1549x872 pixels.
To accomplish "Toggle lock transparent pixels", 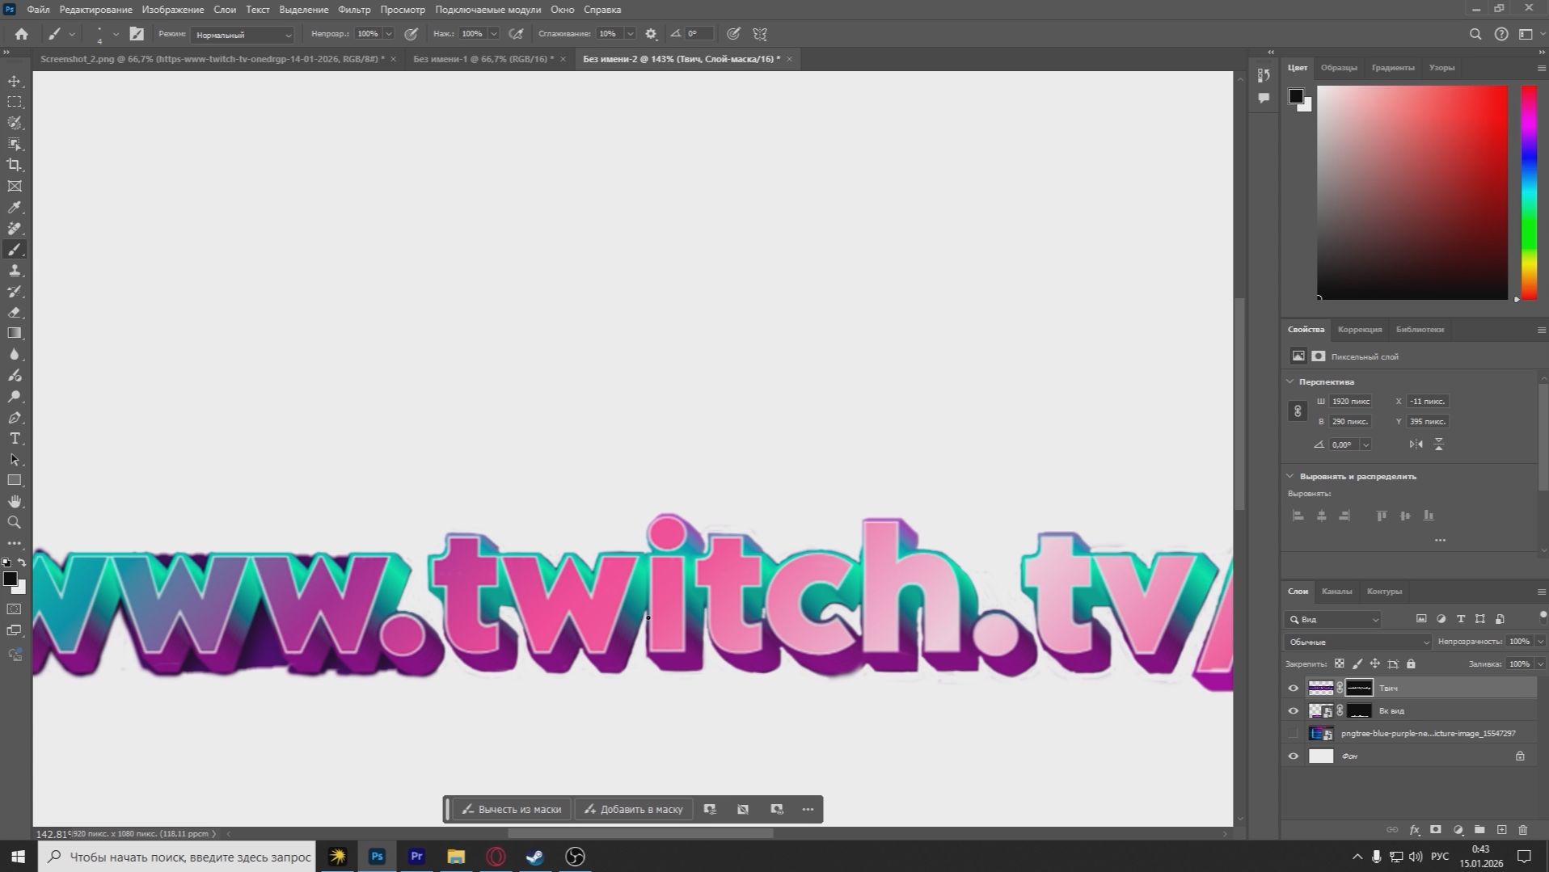I will coord(1340,664).
